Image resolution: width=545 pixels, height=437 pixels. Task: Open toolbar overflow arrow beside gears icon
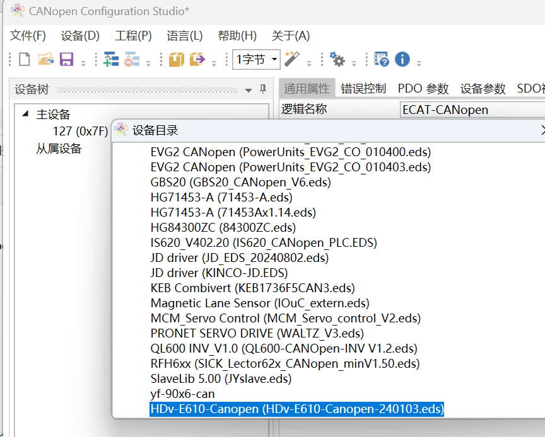[354, 64]
